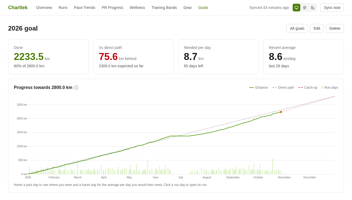Select the system theme monitor icon

[x=296, y=8]
